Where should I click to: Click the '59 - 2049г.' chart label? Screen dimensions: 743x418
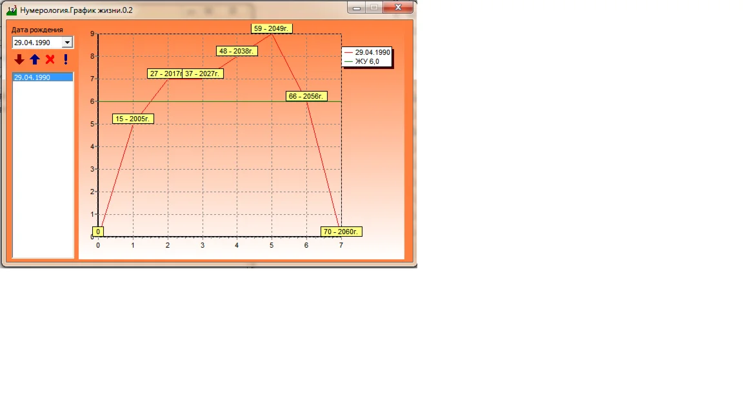272,28
